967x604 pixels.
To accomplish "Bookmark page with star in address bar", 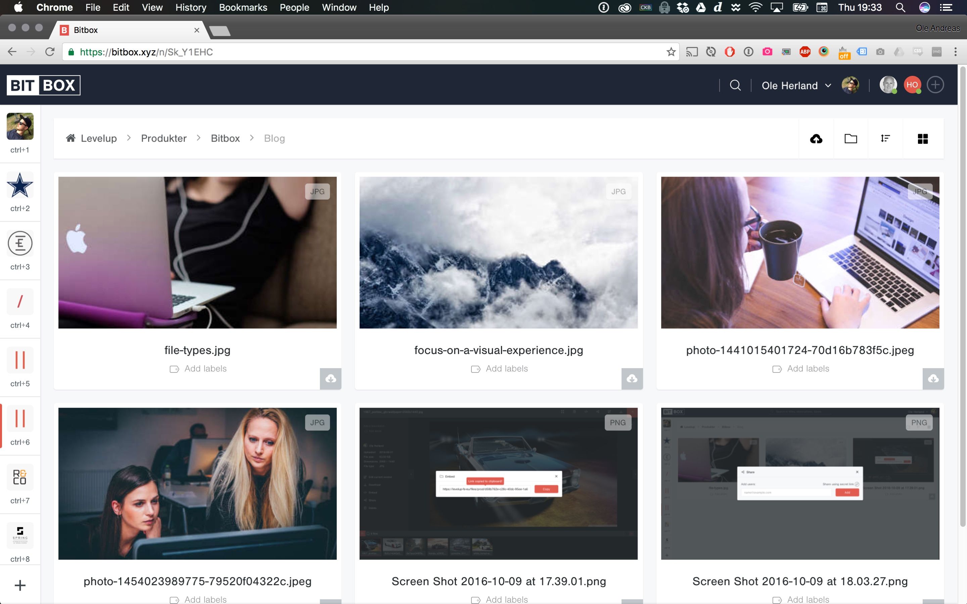I will coord(671,52).
